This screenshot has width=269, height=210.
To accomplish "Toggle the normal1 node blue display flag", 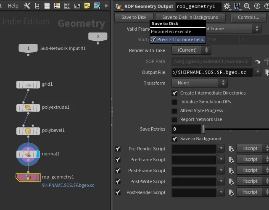I will coord(38,154).
